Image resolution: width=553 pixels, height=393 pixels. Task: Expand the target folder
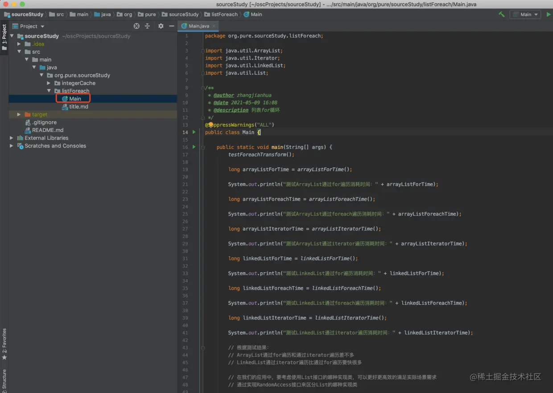(x=19, y=115)
